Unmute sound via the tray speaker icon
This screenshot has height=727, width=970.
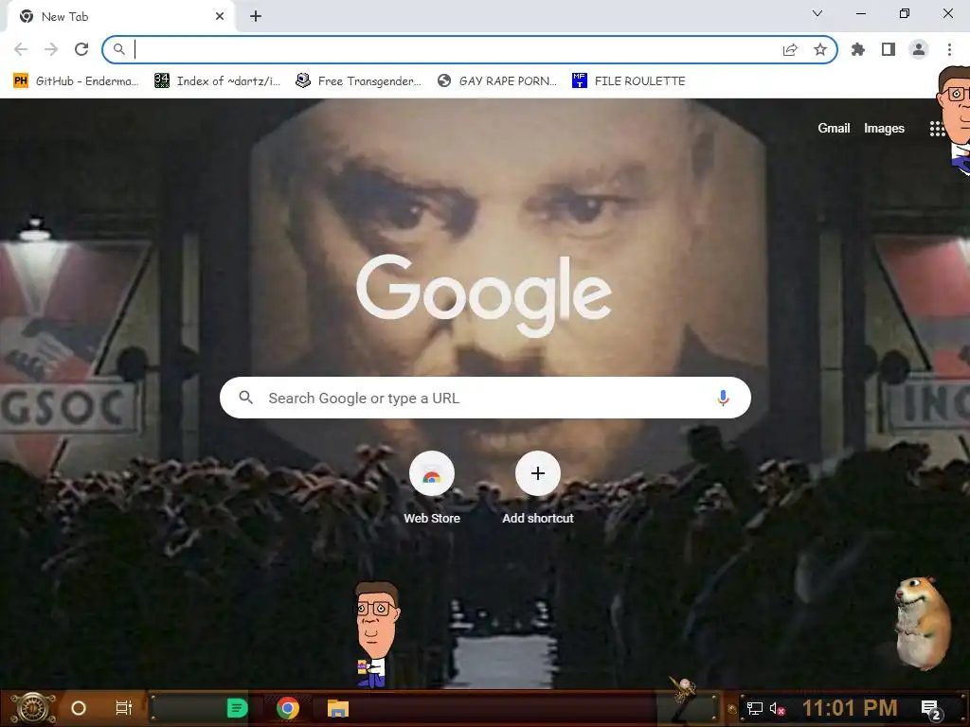(778, 708)
